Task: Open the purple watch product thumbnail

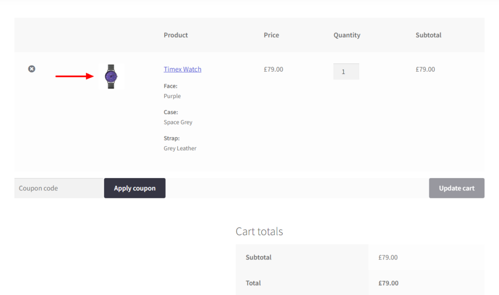Action: [111, 77]
